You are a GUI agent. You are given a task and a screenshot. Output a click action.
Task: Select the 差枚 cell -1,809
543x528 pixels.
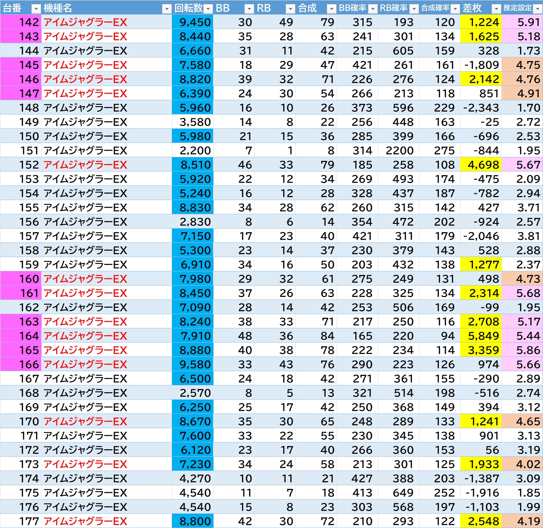(x=481, y=65)
